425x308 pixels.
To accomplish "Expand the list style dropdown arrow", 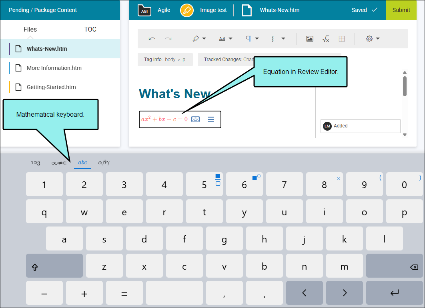I will coord(283,39).
